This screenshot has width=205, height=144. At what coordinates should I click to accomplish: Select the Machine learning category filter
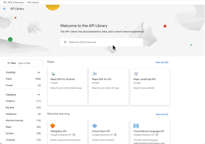click(x=14, y=120)
